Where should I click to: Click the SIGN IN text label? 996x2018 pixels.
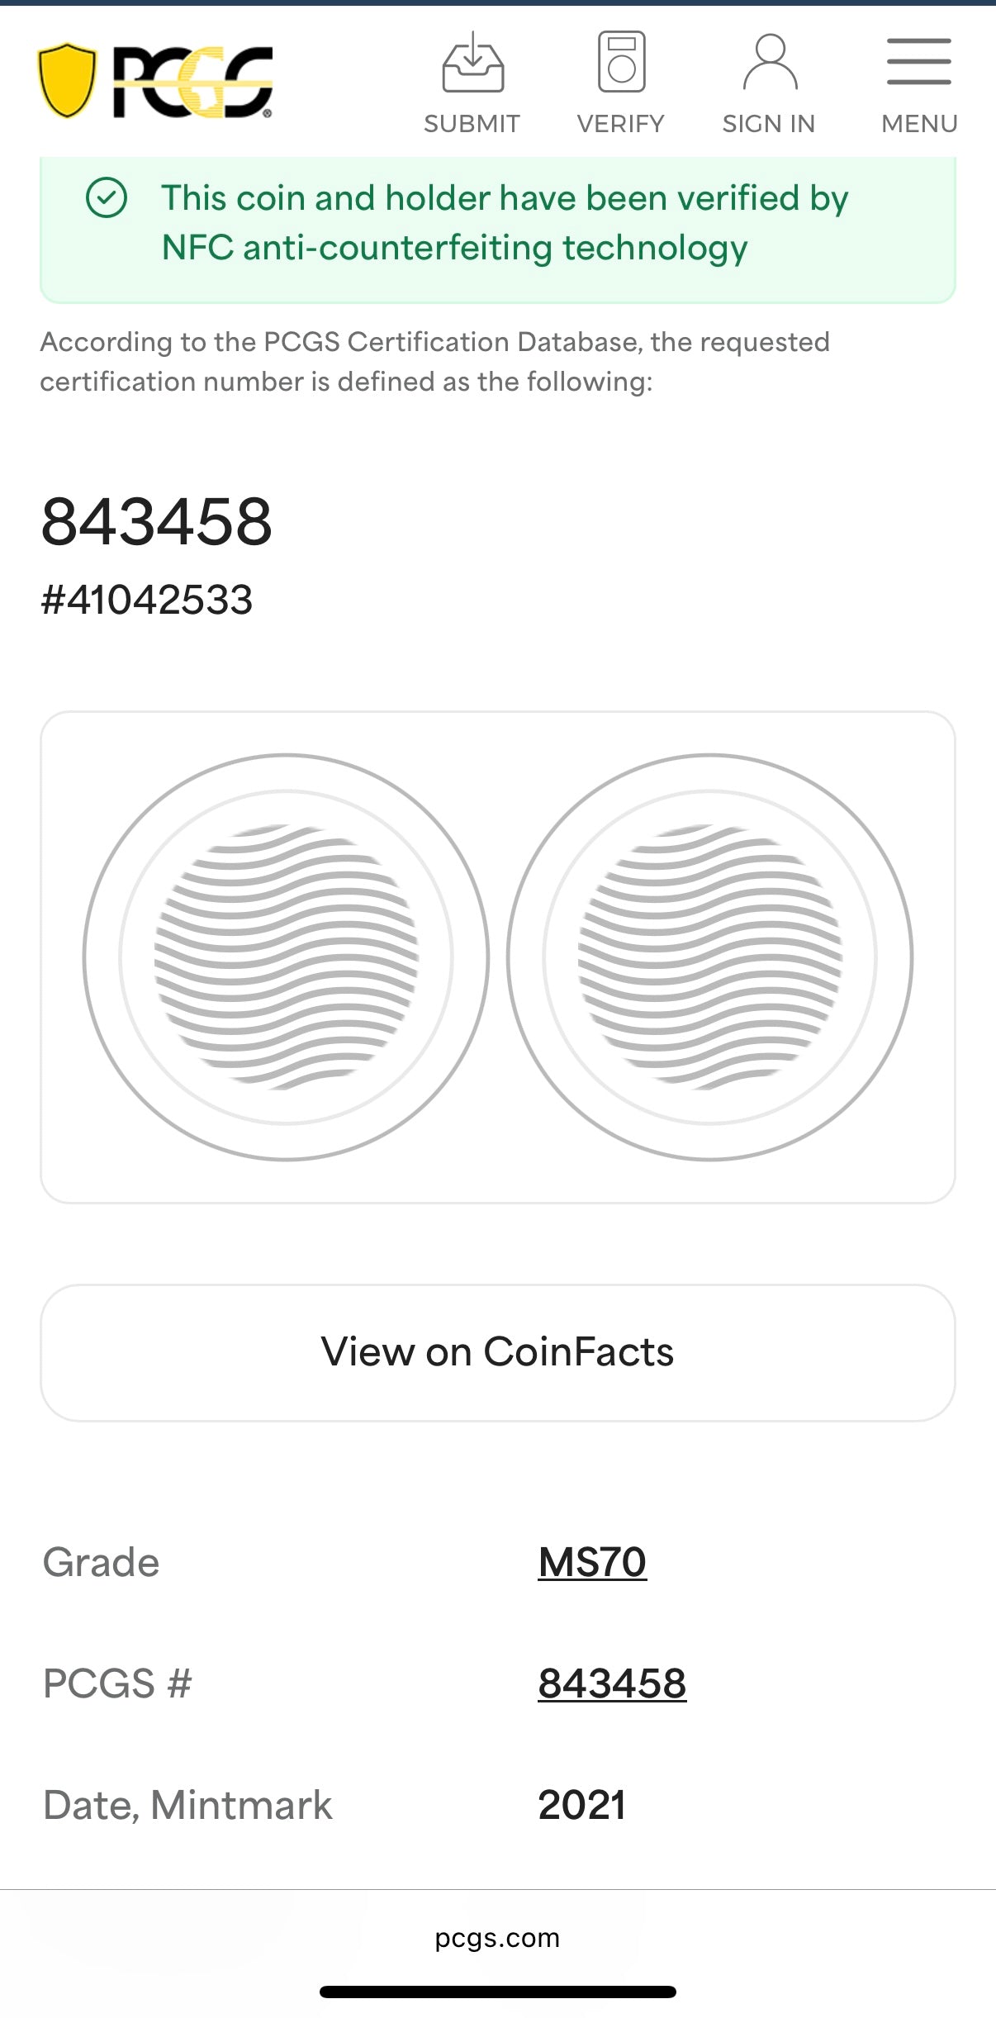coord(768,124)
